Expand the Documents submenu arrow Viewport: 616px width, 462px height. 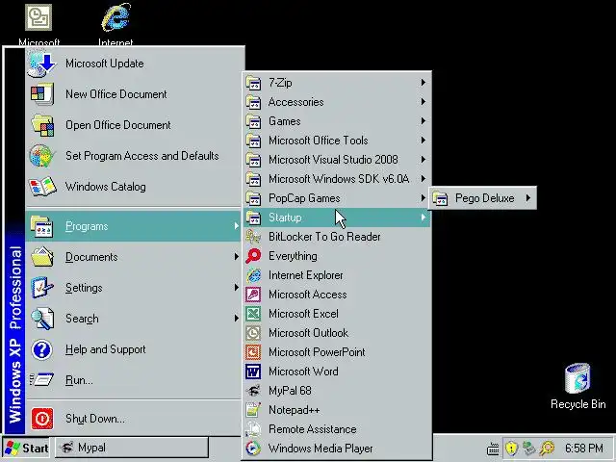pyautogui.click(x=236, y=257)
